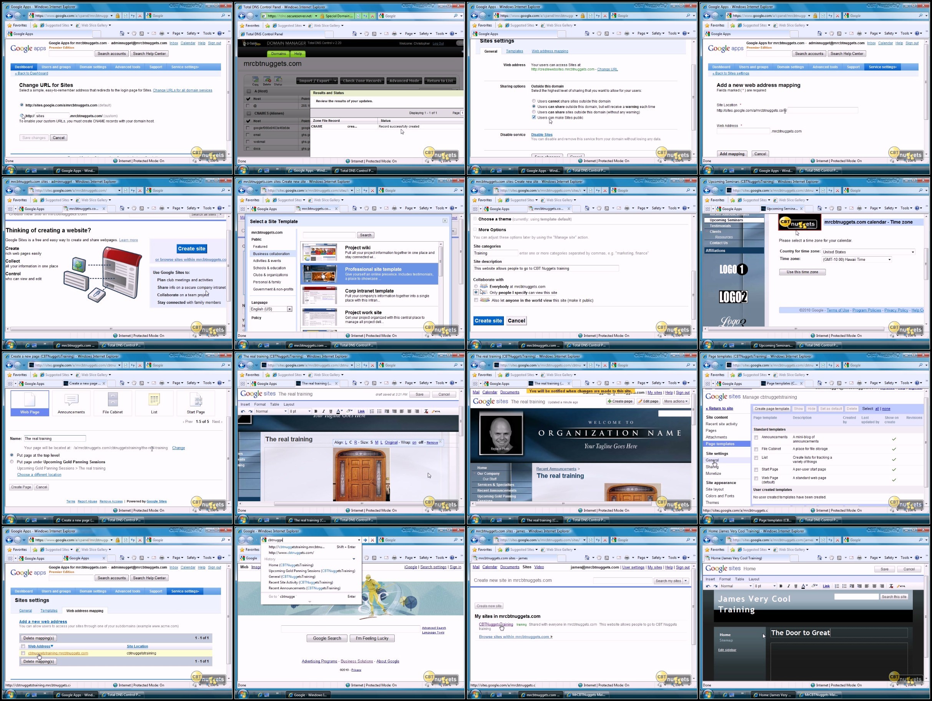Open Edit HTML in 'The real training' editor
Screen dimensions: 932x701
[x=436, y=411]
